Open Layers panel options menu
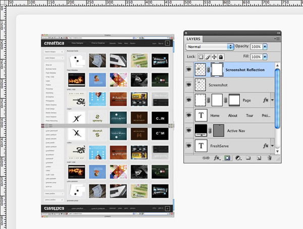The height and width of the screenshot is (229, 303). 277,39
